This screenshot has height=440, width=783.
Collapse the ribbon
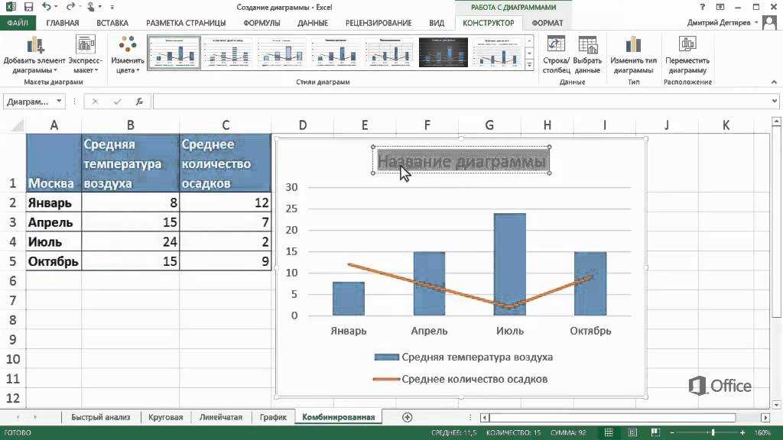pos(774,82)
